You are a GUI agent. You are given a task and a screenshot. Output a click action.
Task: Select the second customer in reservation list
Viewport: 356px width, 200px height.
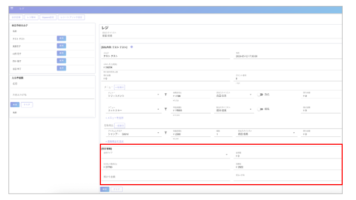[x=61, y=46]
